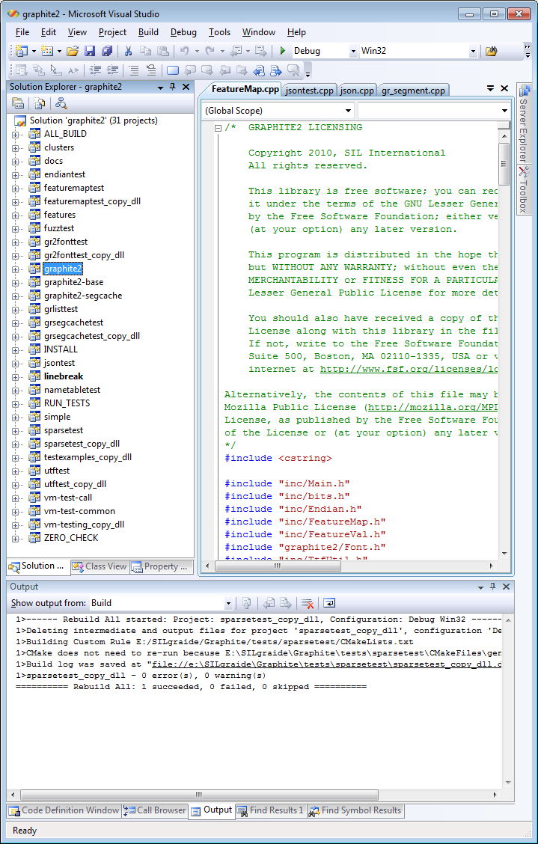538x844 pixels.
Task: Switch to the jsontest.cpp tab
Action: pyautogui.click(x=309, y=91)
